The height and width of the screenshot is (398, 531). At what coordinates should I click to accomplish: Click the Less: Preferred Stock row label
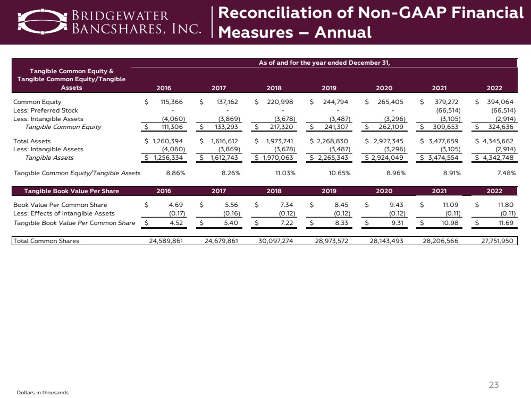(46, 110)
